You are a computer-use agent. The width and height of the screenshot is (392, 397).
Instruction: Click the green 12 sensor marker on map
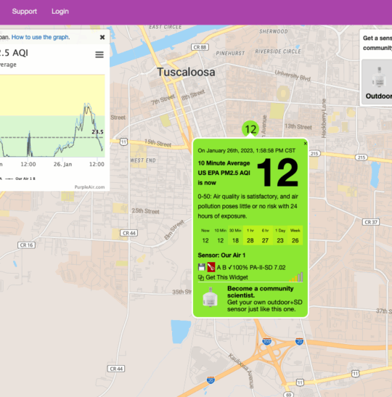point(250,129)
